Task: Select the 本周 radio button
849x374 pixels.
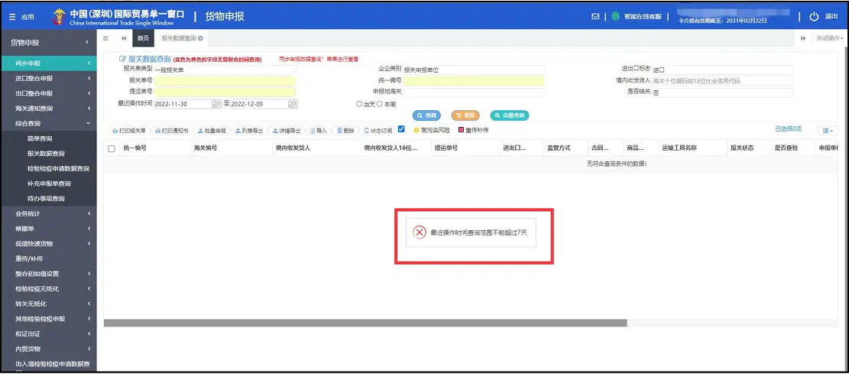Action: pyautogui.click(x=380, y=103)
